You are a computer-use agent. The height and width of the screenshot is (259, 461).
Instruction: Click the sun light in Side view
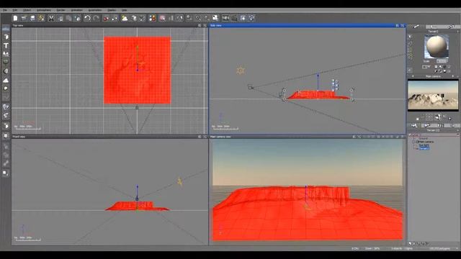[x=241, y=71]
